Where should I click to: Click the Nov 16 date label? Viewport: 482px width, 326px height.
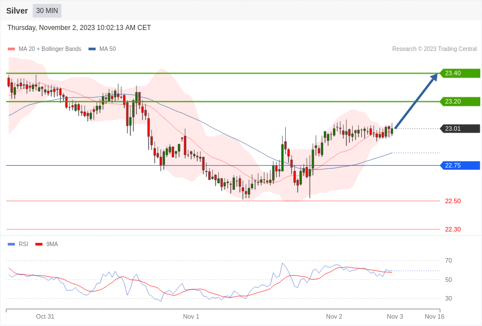pos(434,316)
